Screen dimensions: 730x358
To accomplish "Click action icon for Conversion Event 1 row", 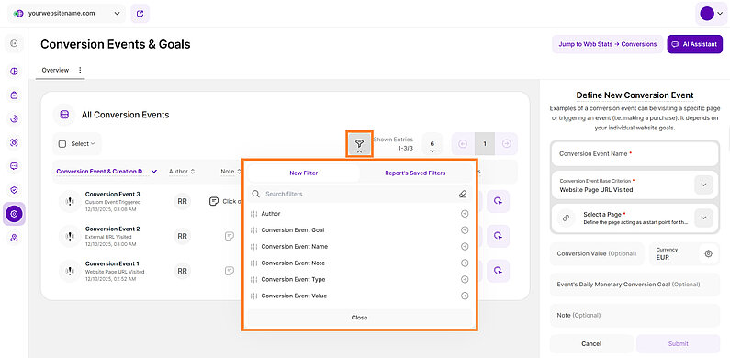I will pyautogui.click(x=499, y=271).
